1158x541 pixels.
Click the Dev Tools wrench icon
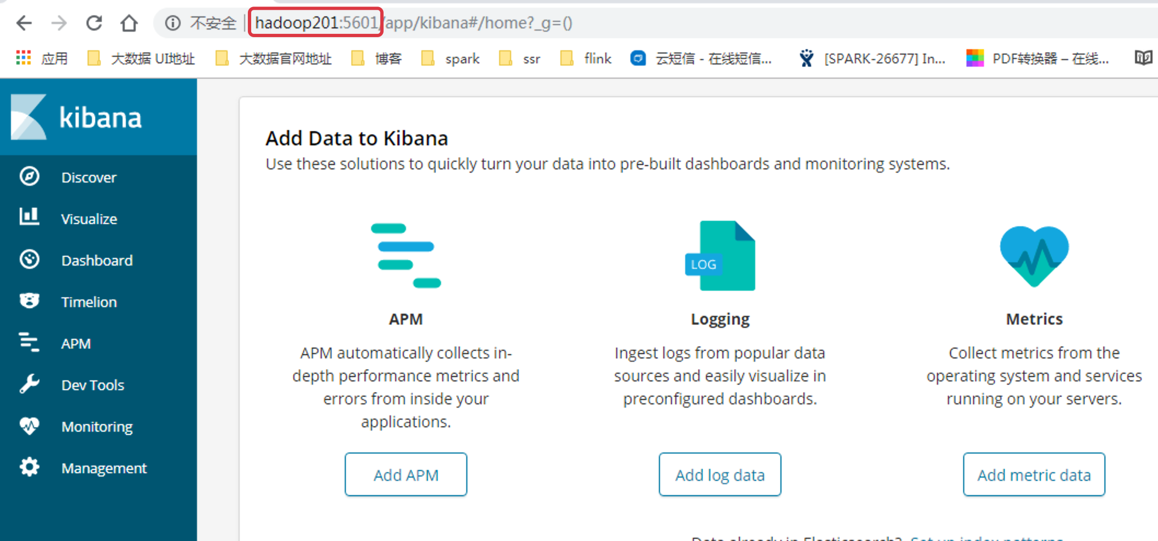[30, 384]
